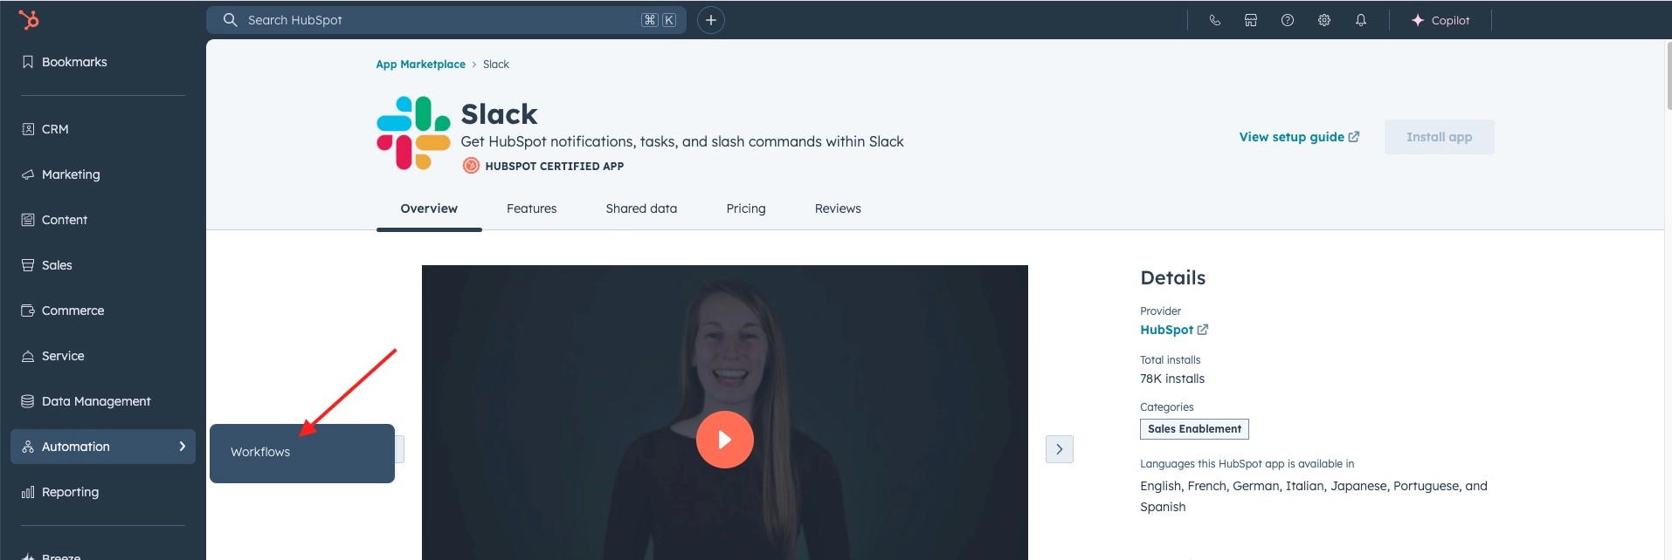The width and height of the screenshot is (1672, 560).
Task: Go to App Marketplace breadcrumb
Action: [421, 65]
